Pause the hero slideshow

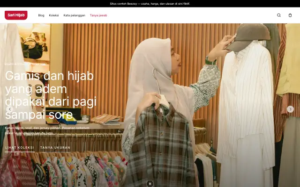[x=150, y=184]
